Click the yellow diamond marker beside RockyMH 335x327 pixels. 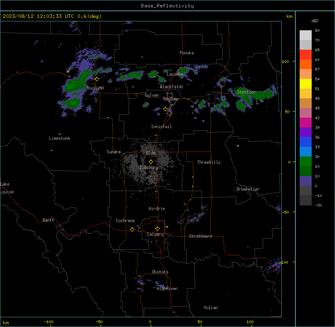tap(97, 79)
